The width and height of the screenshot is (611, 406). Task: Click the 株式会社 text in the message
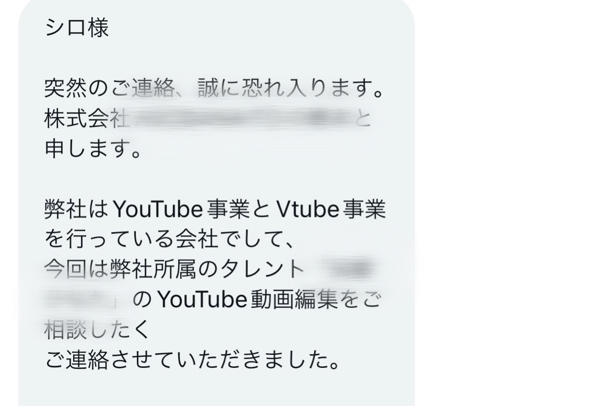(86, 119)
